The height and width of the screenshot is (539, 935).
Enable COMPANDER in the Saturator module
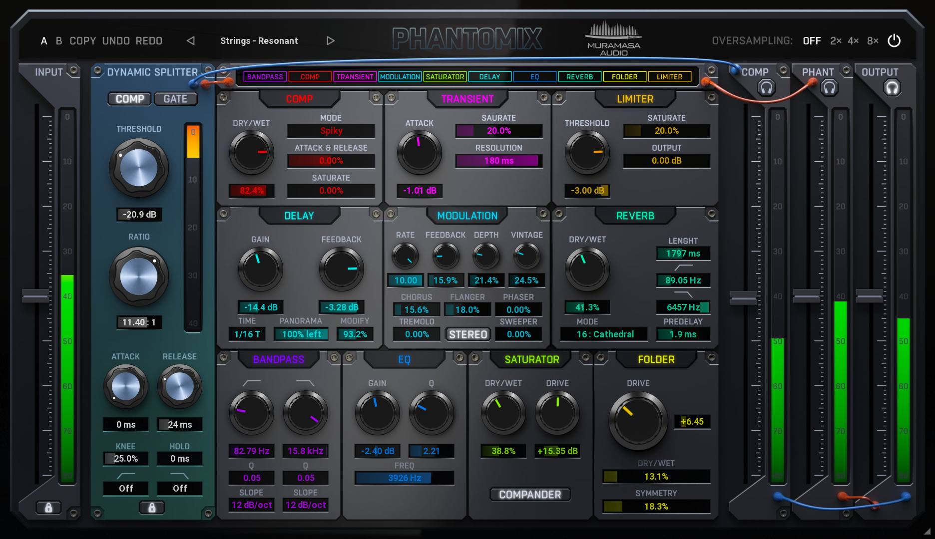coord(530,495)
